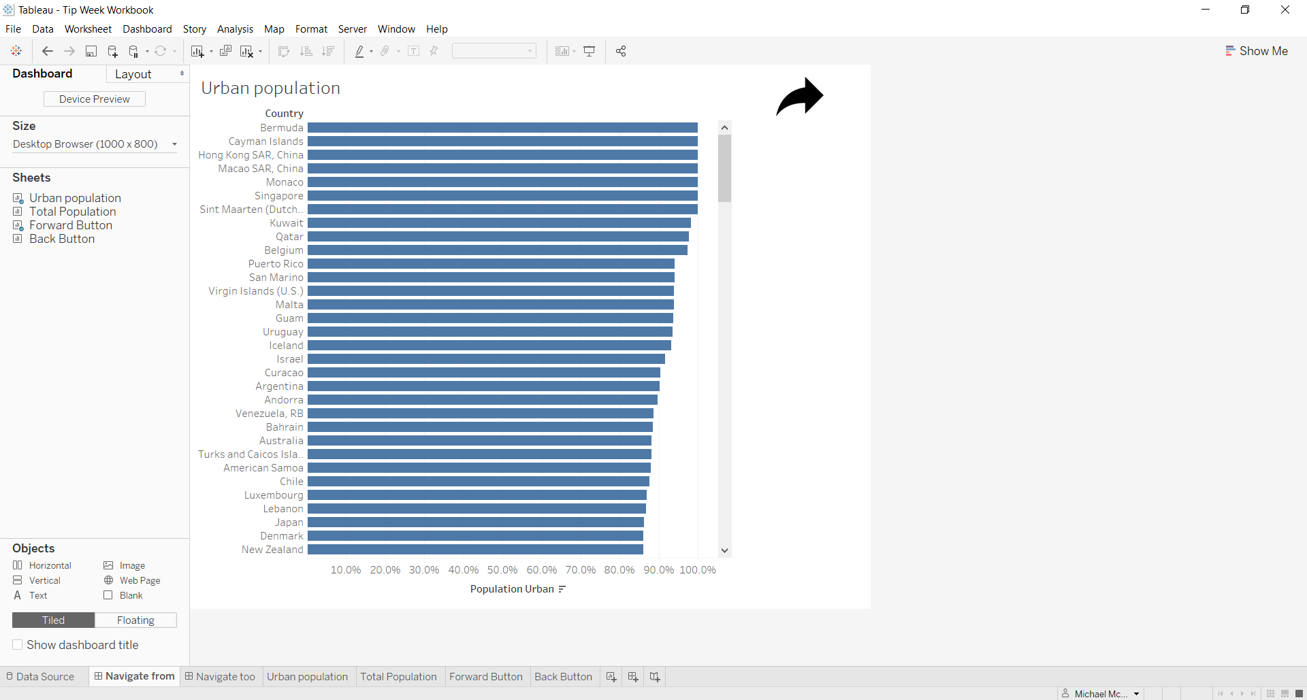Image resolution: width=1307 pixels, height=700 pixels.
Task: Save the workbook using the disk icon
Action: tap(91, 51)
